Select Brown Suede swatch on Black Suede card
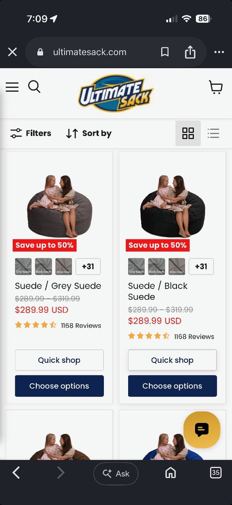This screenshot has height=505, width=232. (177, 266)
